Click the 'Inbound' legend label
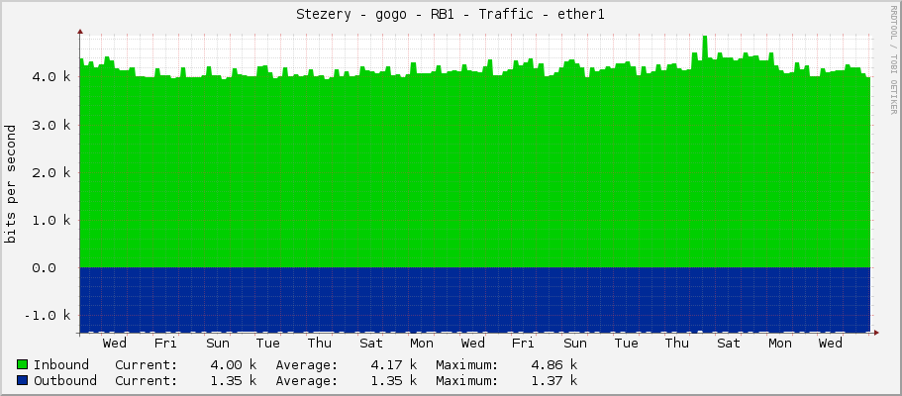The width and height of the screenshot is (902, 396). pos(61,365)
